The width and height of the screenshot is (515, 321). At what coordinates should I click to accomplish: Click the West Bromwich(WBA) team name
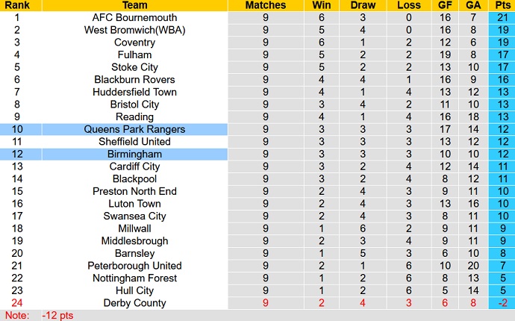pyautogui.click(x=134, y=30)
